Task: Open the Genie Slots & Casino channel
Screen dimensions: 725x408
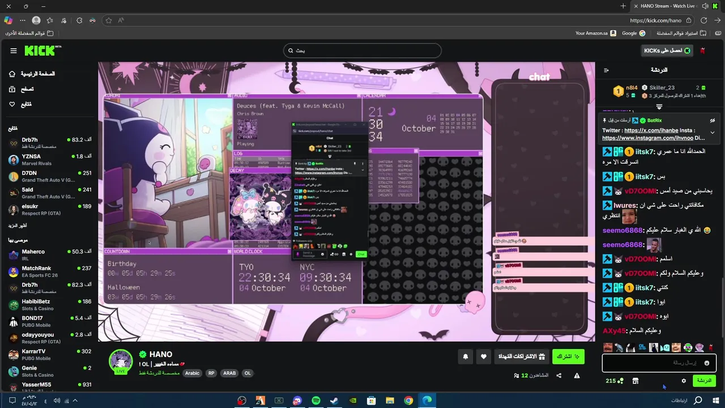Action: coord(50,371)
